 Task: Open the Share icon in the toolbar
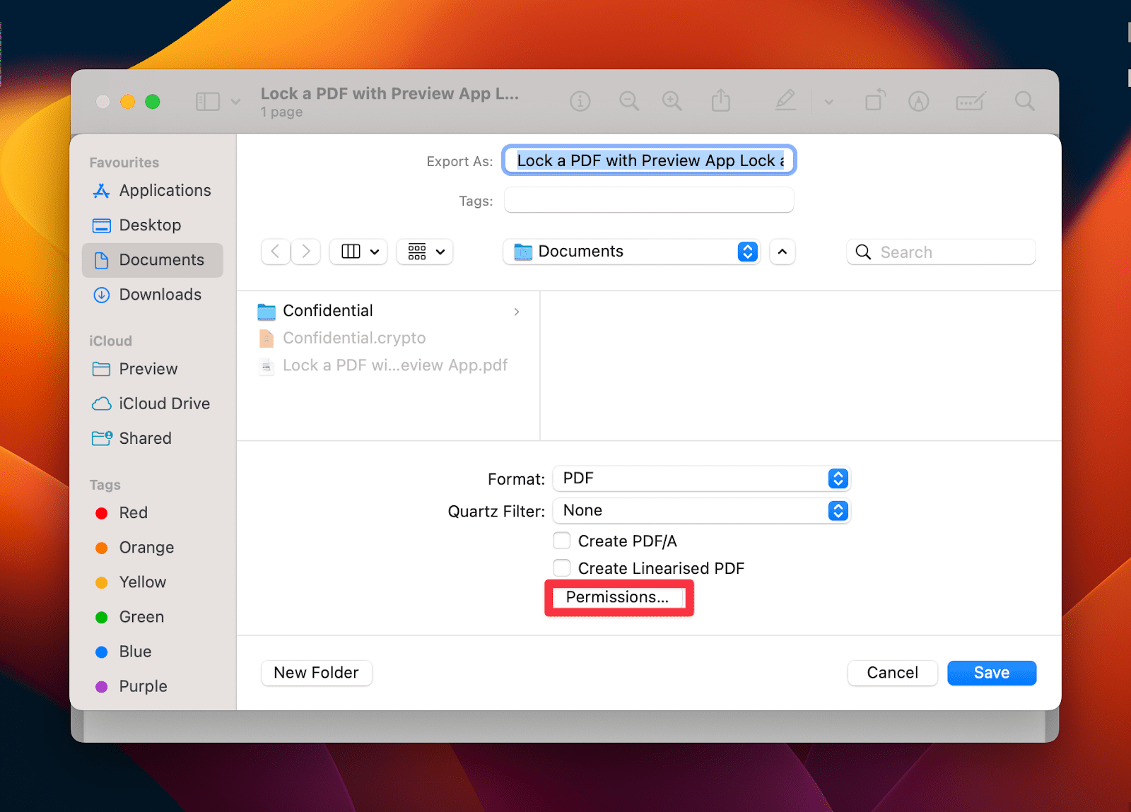point(720,100)
